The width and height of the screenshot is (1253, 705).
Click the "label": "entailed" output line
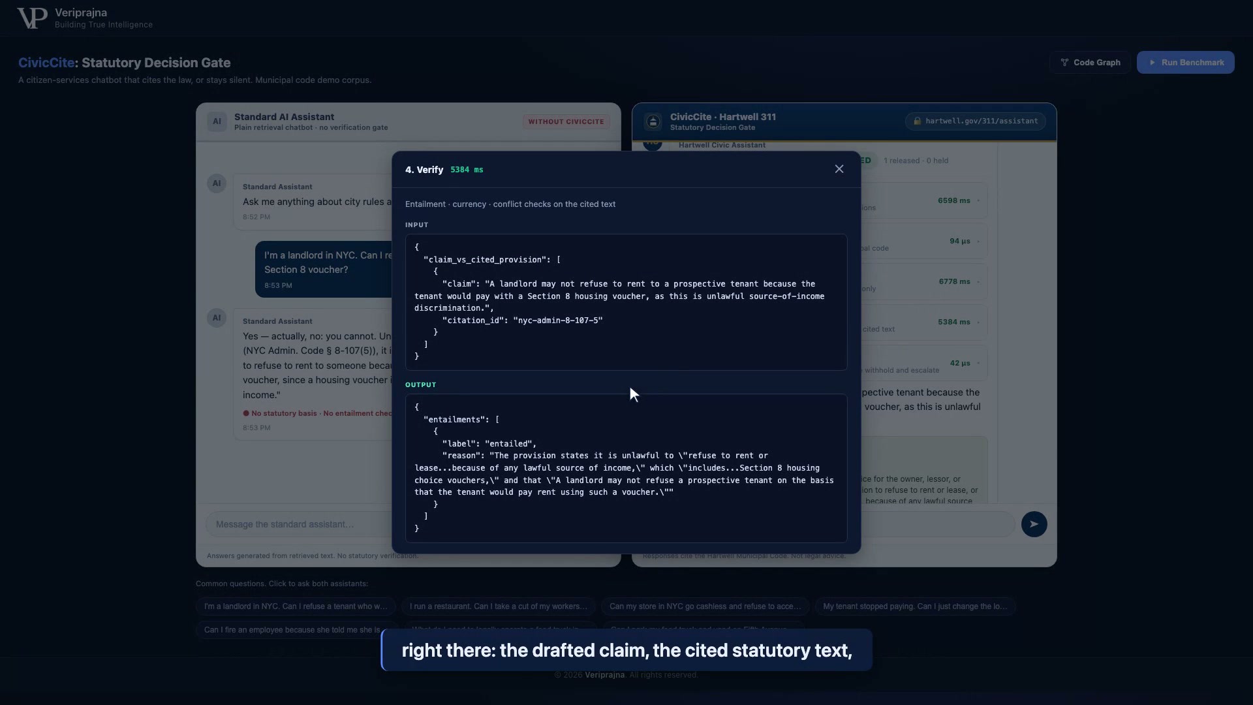coord(489,444)
